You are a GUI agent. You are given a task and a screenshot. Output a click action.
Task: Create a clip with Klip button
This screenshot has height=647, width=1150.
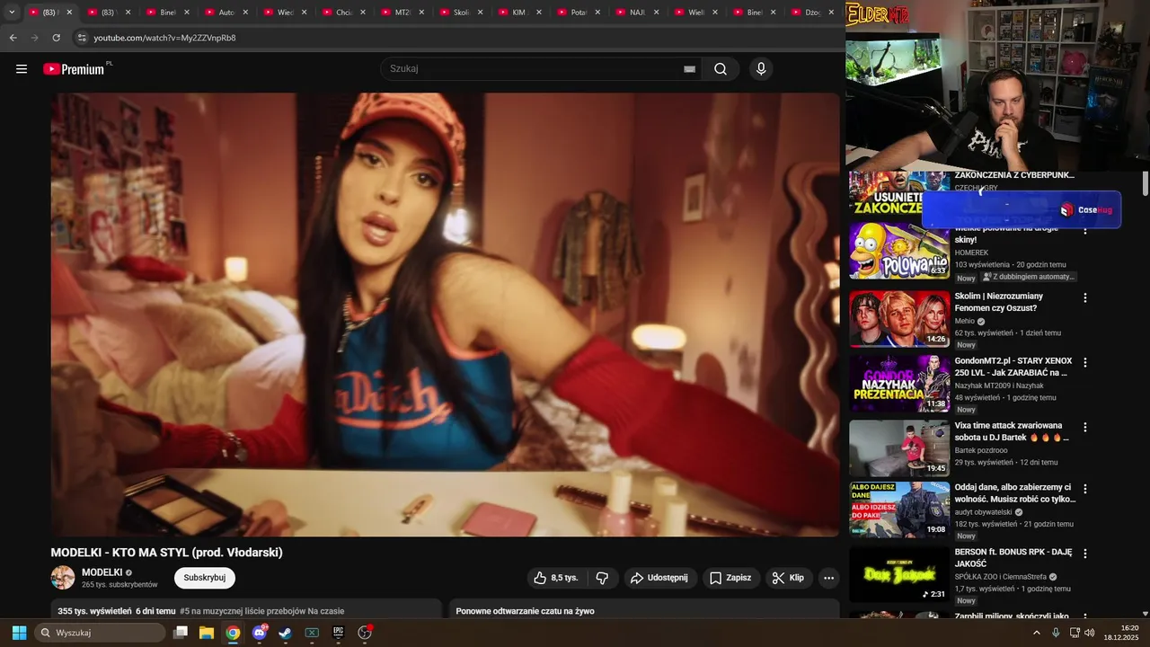click(x=789, y=578)
